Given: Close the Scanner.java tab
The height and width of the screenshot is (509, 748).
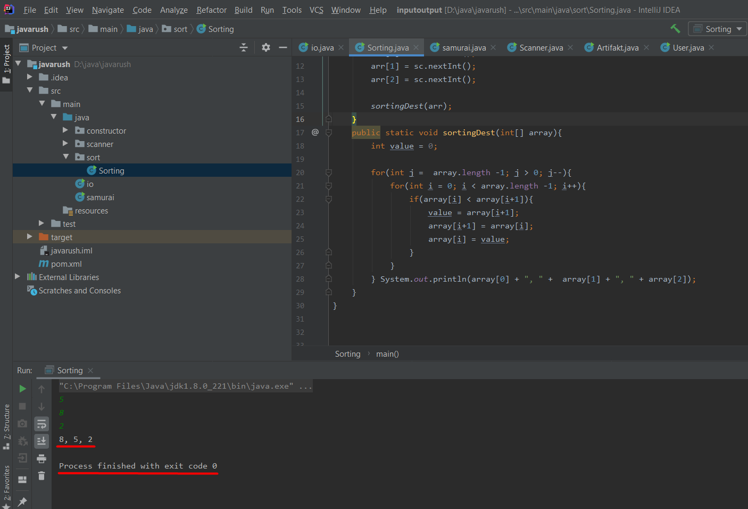Looking at the screenshot, I should pos(570,47).
